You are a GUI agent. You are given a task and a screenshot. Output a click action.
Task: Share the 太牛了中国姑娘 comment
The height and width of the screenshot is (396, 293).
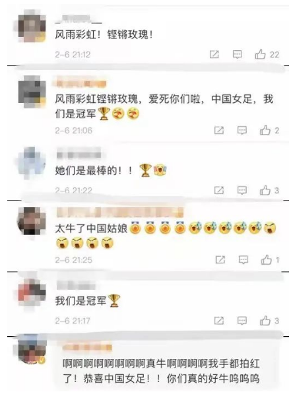(220, 259)
